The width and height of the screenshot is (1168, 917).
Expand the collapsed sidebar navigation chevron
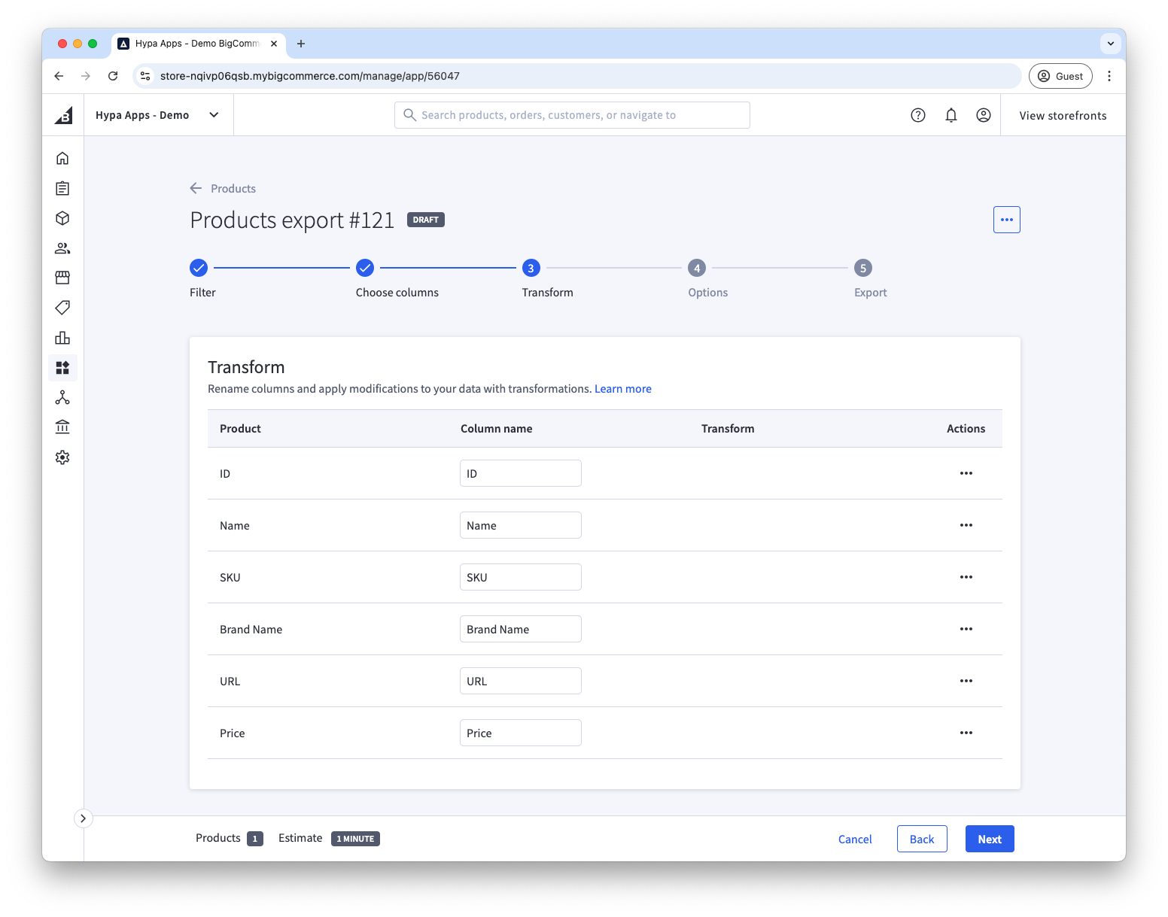point(83,818)
